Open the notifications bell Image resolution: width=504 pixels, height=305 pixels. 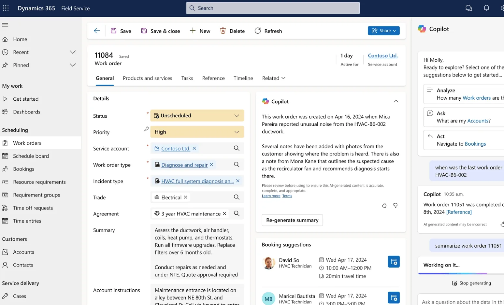486,8
